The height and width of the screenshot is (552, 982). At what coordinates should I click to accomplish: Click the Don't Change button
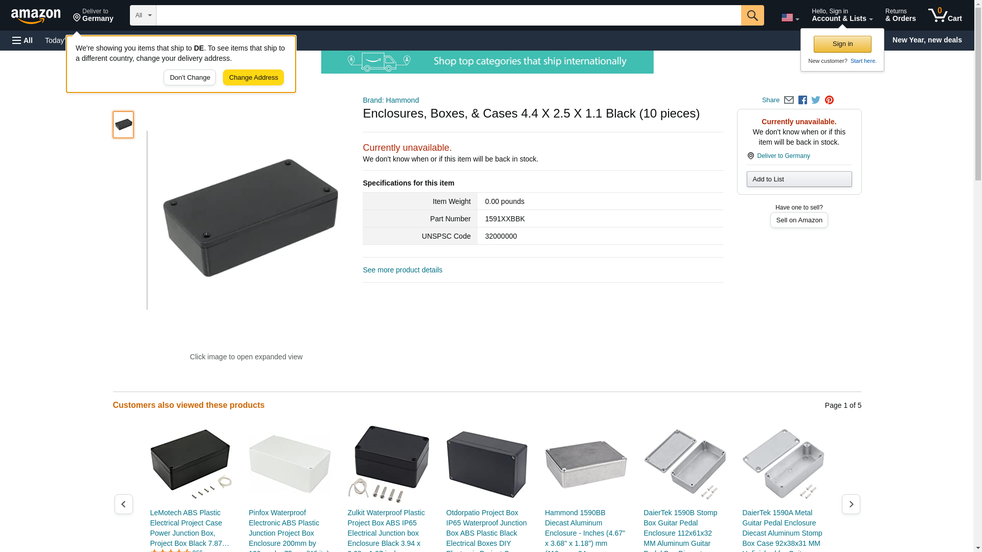(x=189, y=78)
